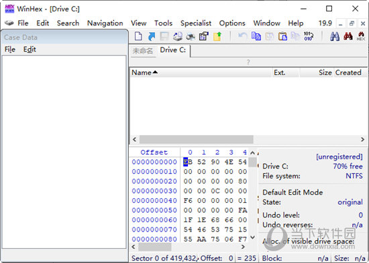Select the Drive C: tab

pyautogui.click(x=173, y=50)
